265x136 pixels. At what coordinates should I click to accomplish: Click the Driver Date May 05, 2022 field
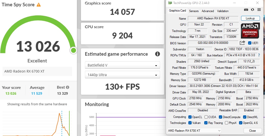click(x=200, y=92)
